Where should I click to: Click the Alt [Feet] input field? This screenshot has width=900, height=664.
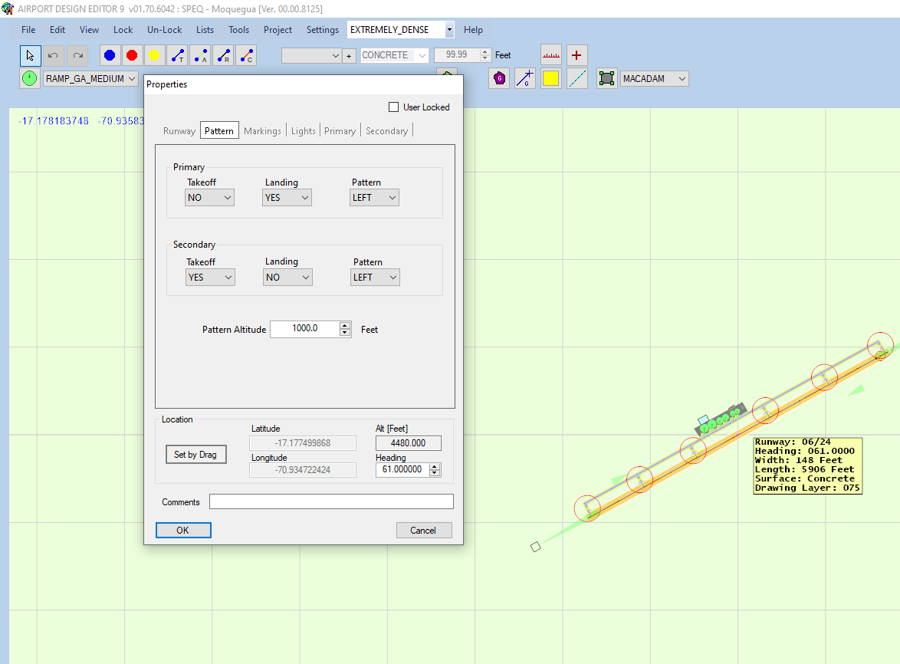coord(408,443)
